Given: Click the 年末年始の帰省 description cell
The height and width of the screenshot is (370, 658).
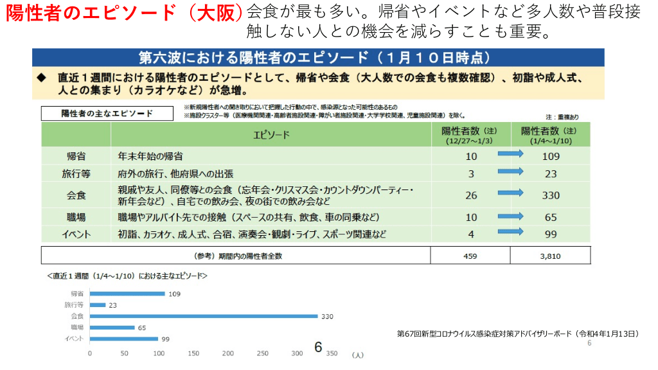Looking at the screenshot, I should tap(150, 156).
